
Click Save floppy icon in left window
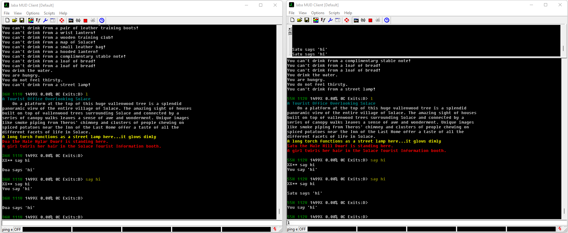point(22,20)
